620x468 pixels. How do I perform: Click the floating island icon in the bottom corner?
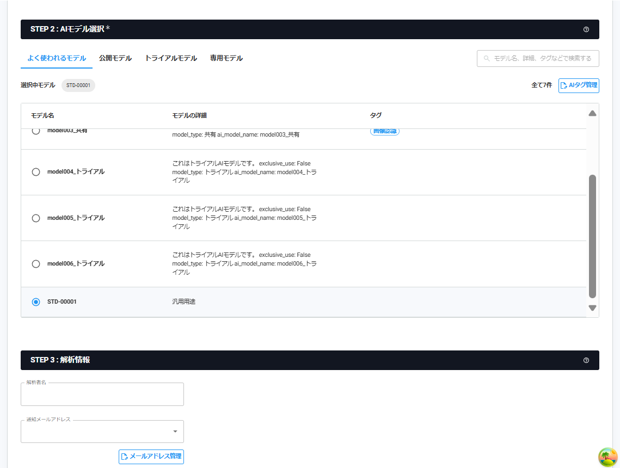tap(607, 457)
